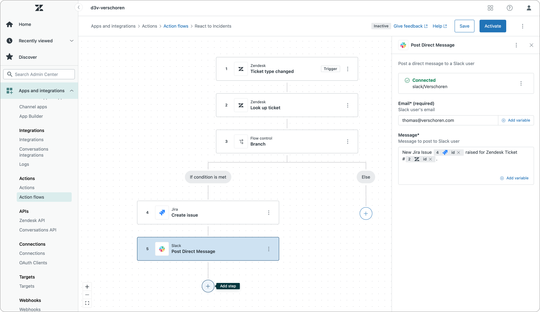This screenshot has height=312, width=540.
Task: Click the Slack icon in panel header
Action: coord(403,45)
